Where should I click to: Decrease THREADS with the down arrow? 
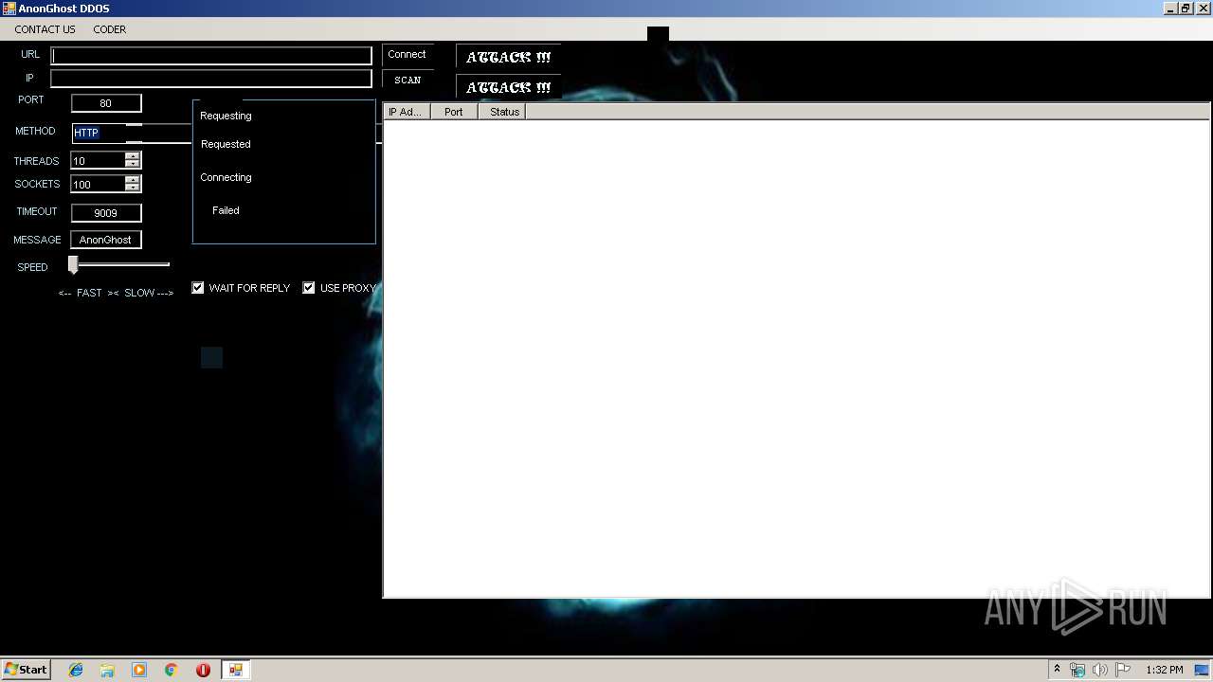pos(133,165)
